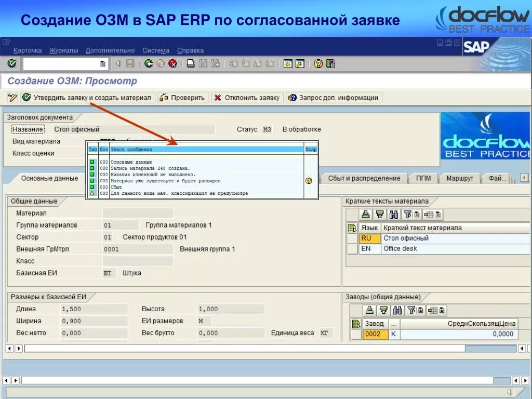Viewport: 532px width, 399px height.
Task: Click the Save diskette icon
Action: click(x=130, y=63)
